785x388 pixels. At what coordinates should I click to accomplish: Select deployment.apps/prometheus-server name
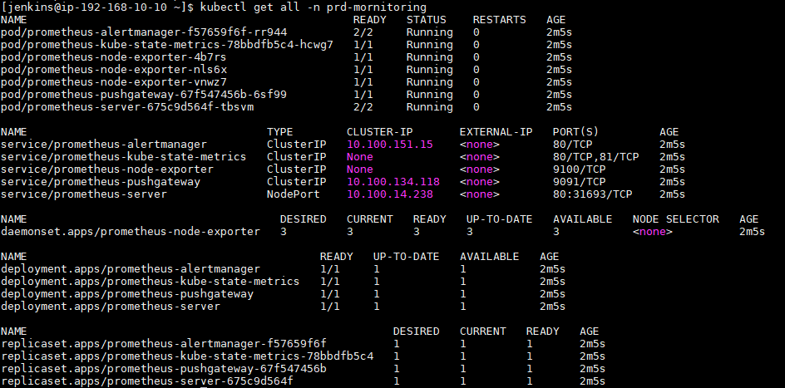click(x=111, y=307)
